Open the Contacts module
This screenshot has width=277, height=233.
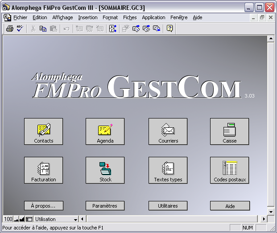point(43,131)
